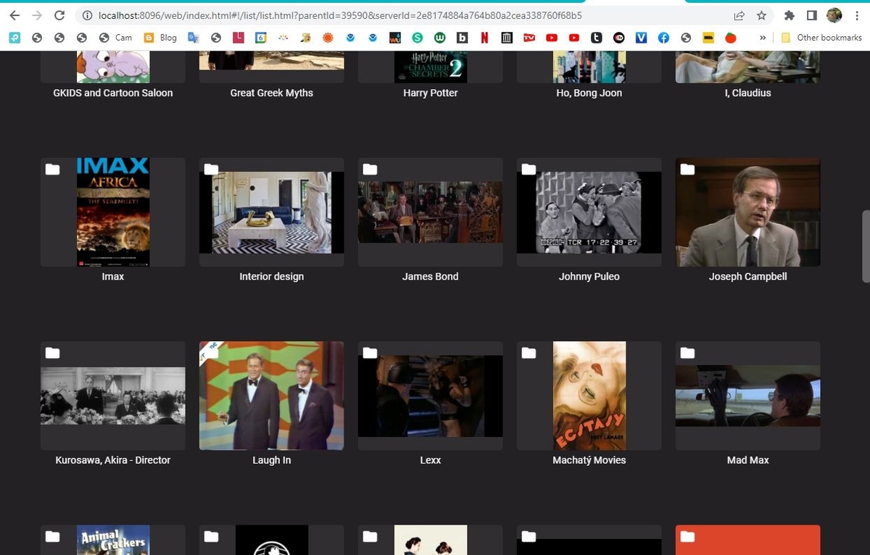Screen dimensions: 870x555
Task: Click the browser back arrow
Action: click(14, 15)
